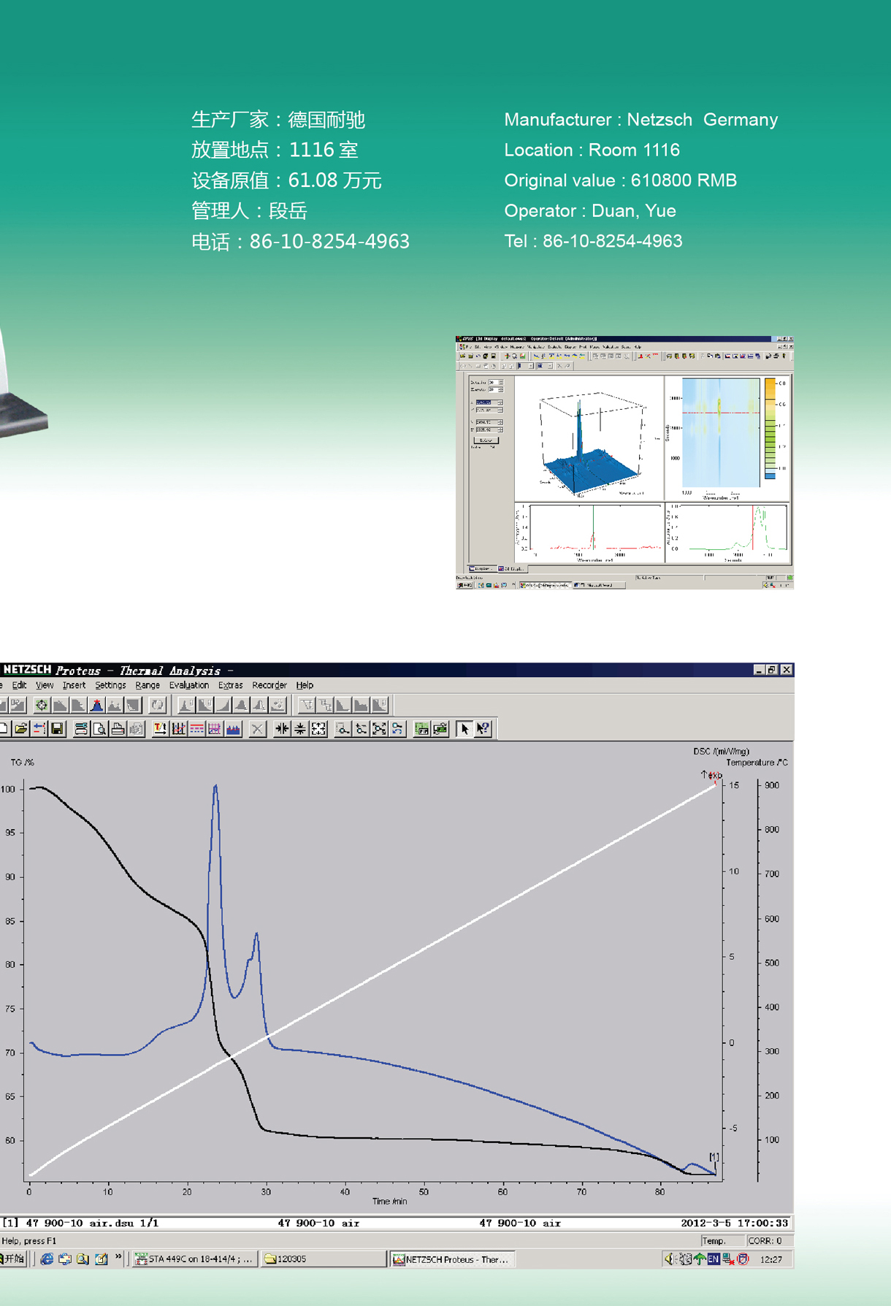Click the red dashed lines toolbar icon
Viewport: 891px width, 1306px height.
[196, 728]
